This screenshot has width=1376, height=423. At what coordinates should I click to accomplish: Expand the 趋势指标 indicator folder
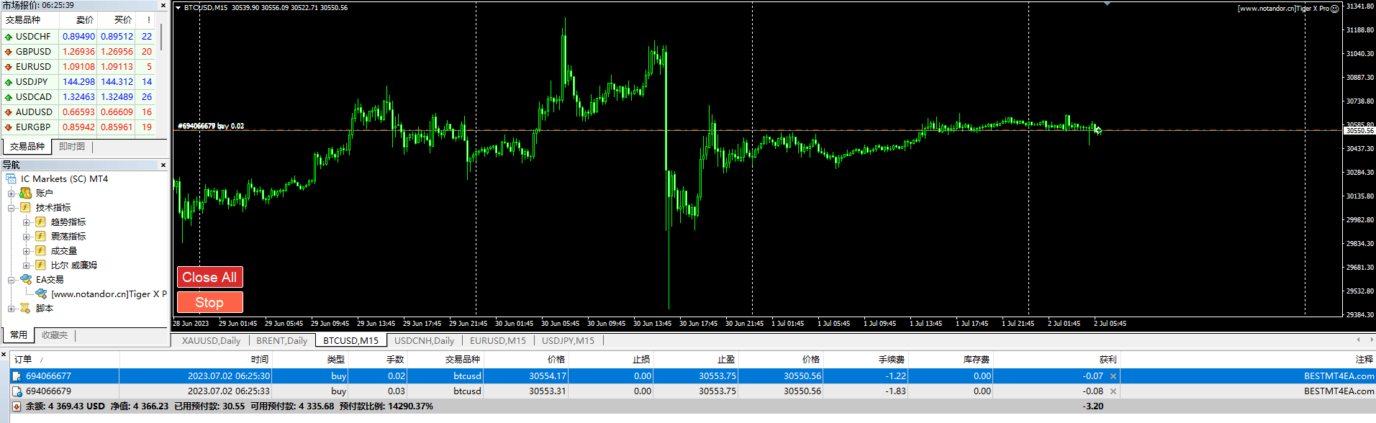[26, 222]
